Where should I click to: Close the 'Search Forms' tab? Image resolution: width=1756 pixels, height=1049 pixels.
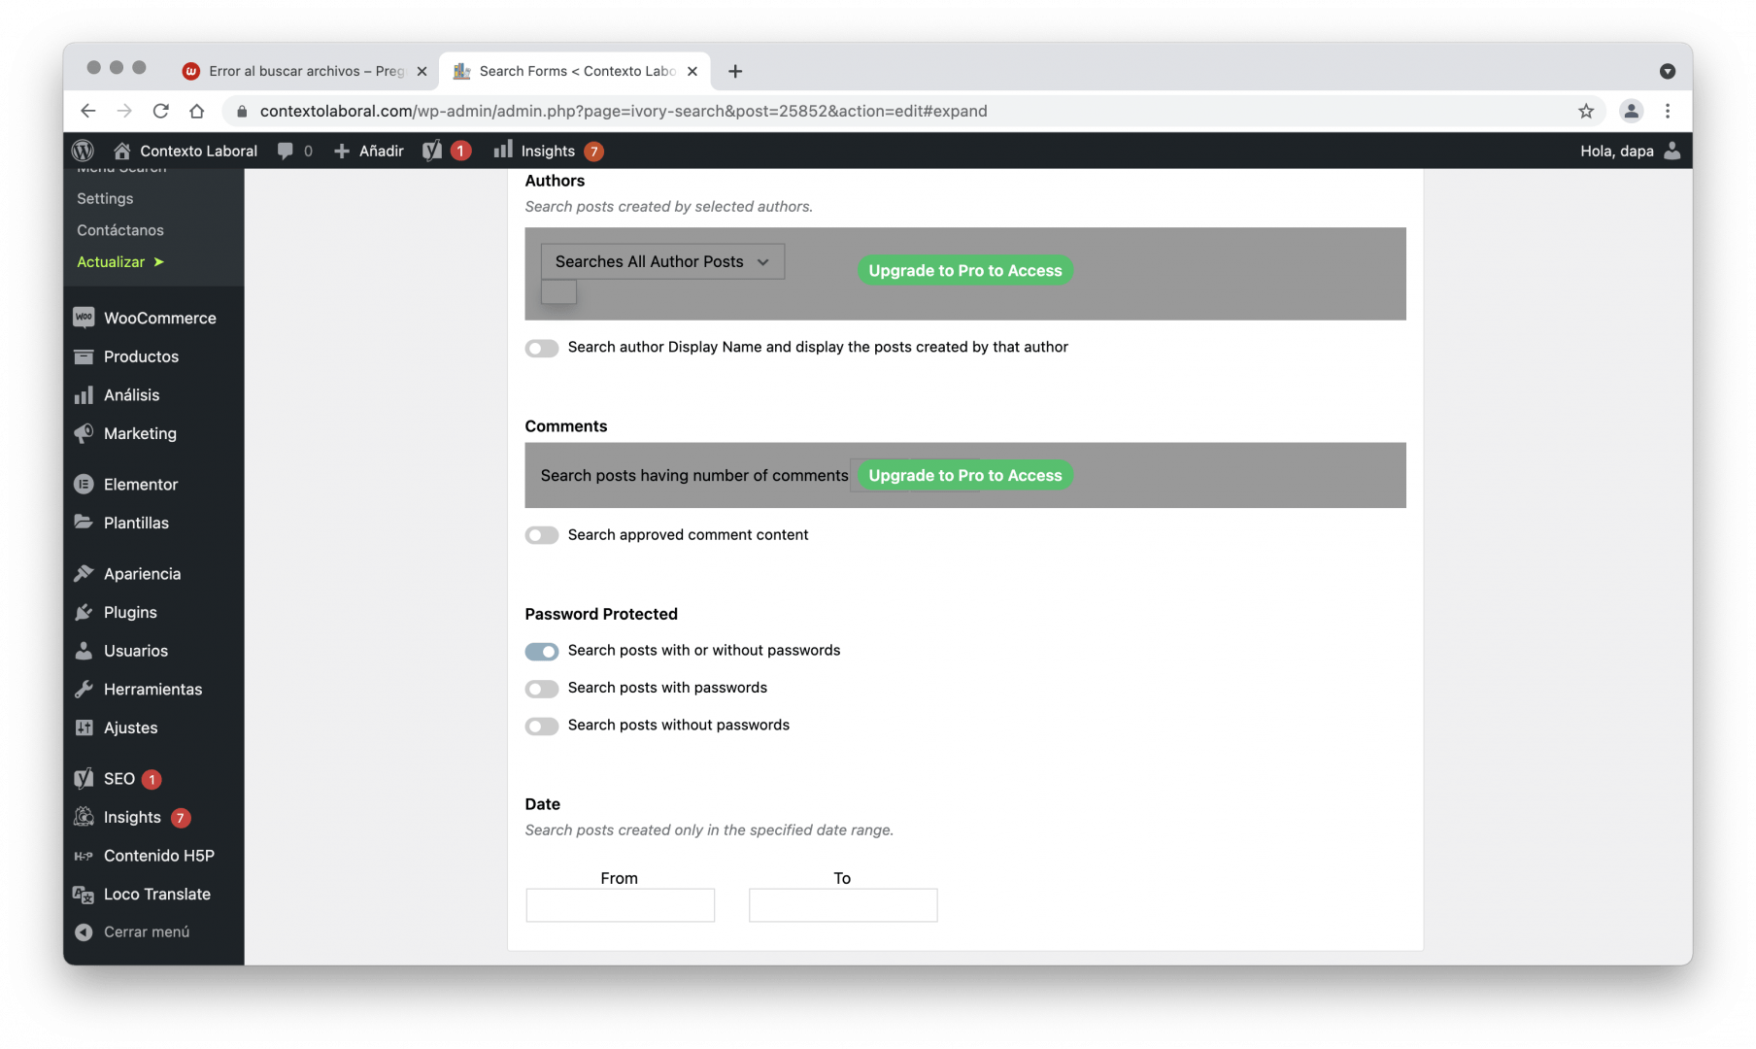click(x=692, y=71)
